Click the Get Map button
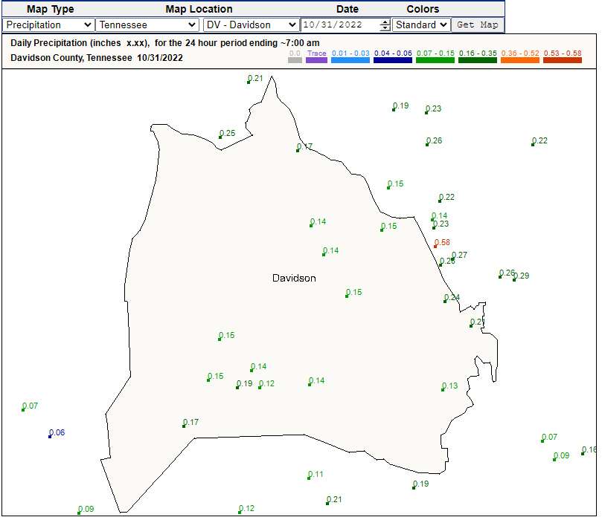This screenshot has height=520, width=602. point(477,25)
